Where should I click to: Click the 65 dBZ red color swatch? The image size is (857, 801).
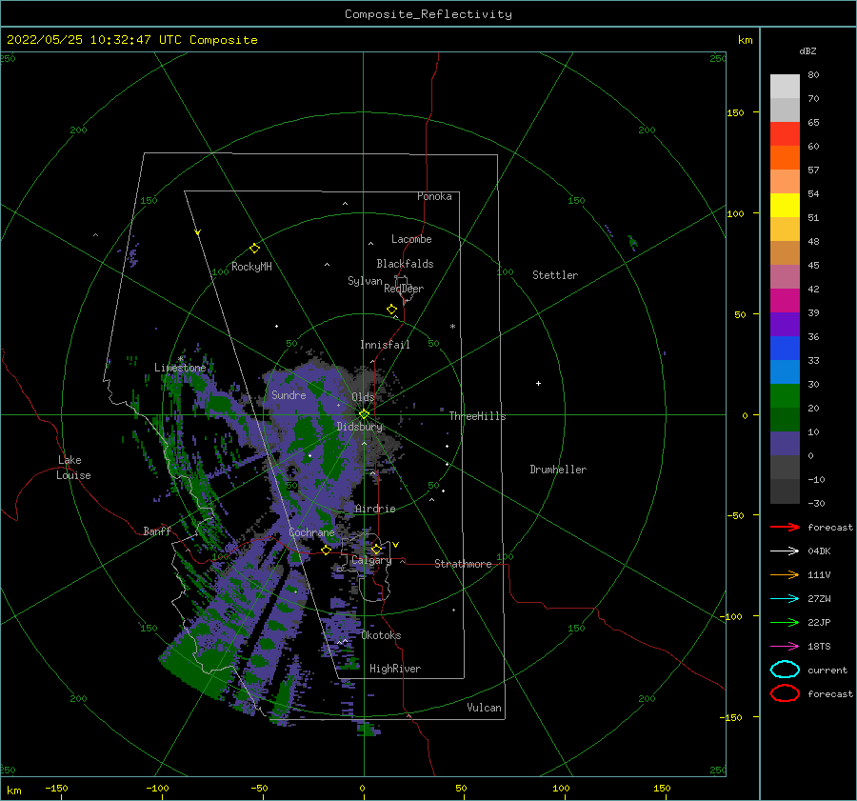(785, 134)
